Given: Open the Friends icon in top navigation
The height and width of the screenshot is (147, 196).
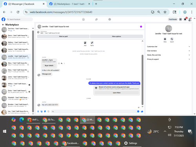Looking at the screenshot, I should (x=96, y=19).
